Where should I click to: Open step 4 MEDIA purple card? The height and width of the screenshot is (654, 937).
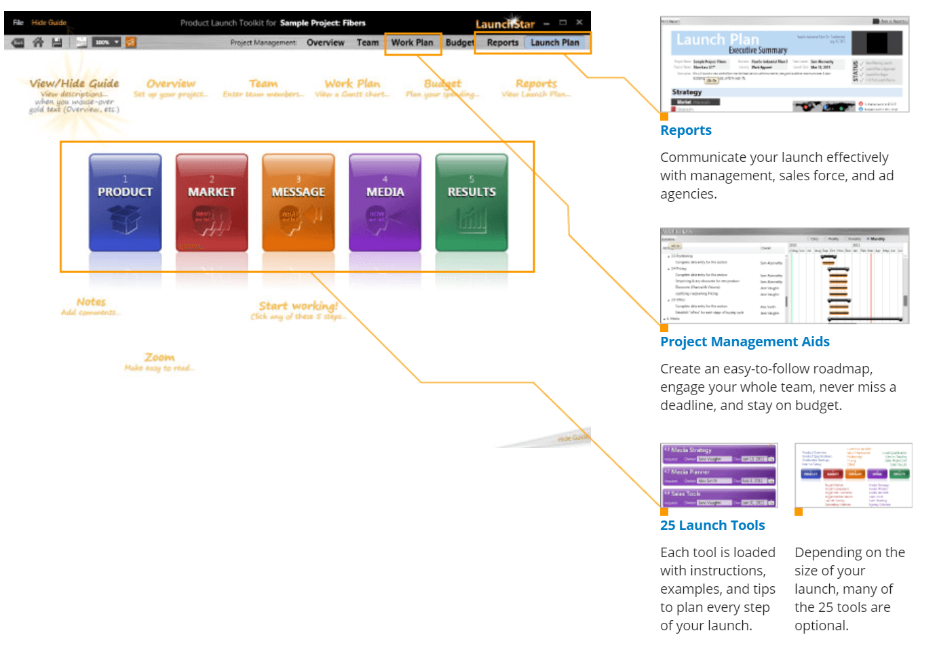pyautogui.click(x=385, y=203)
